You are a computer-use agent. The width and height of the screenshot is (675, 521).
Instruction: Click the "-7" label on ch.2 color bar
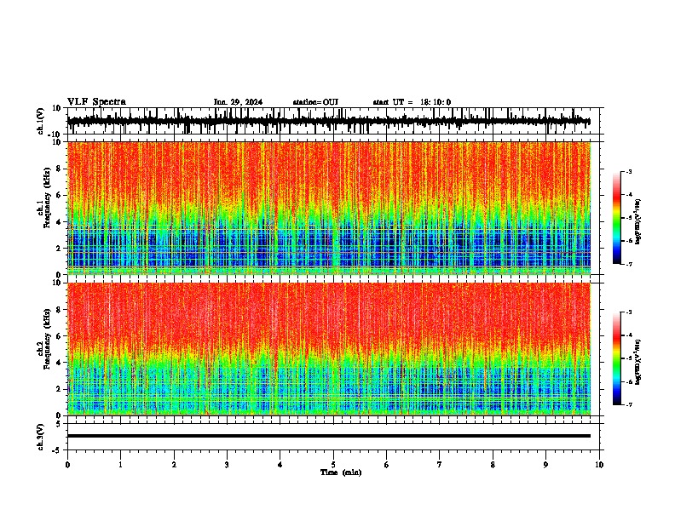[x=629, y=405]
